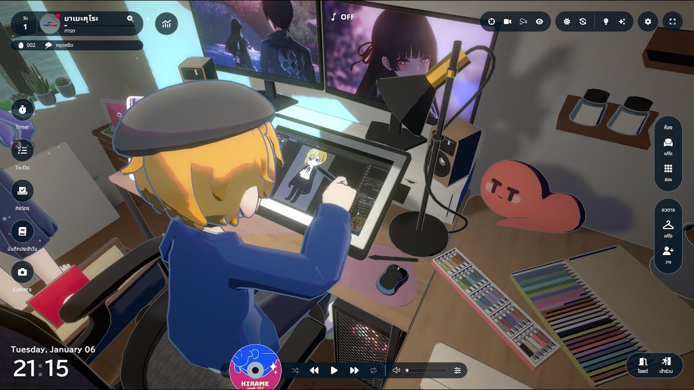This screenshot has width=694, height=390.
Task: Enter fullscreen mode
Action: (x=673, y=22)
